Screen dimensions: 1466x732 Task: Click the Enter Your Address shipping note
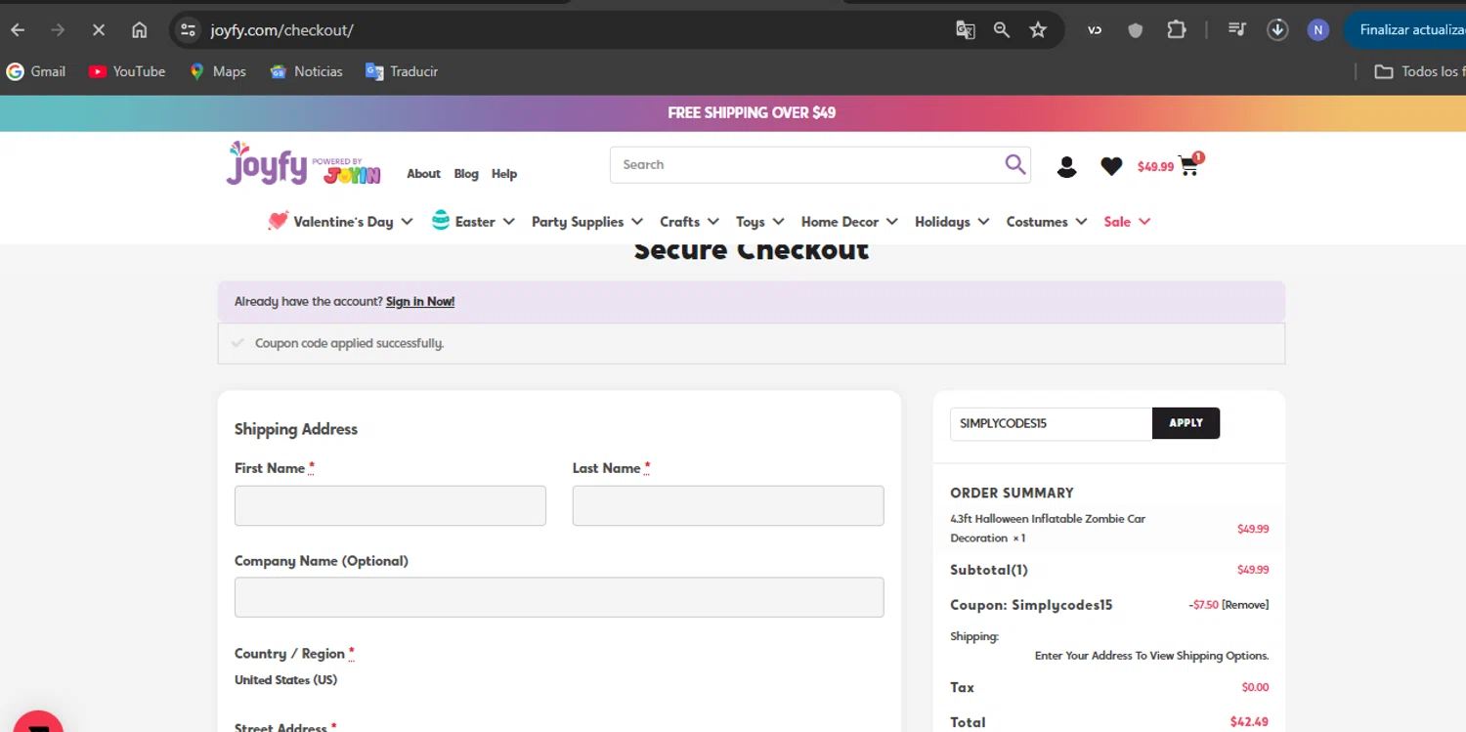point(1151,656)
